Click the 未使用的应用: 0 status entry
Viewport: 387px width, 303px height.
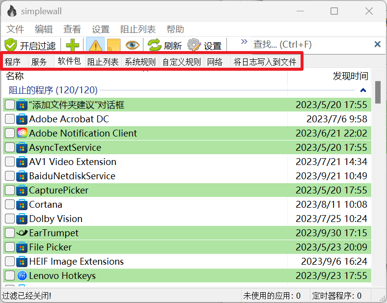[272, 295]
